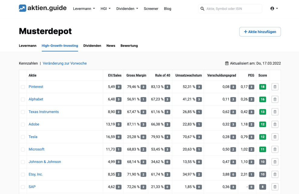Screen dimensions: 299x194
Task: Open the Adobe stock link
Action: [34, 124]
